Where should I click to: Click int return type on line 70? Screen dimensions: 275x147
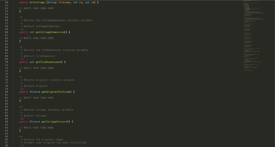32,62
